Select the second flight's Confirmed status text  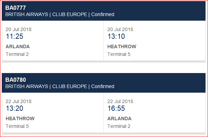103,86
